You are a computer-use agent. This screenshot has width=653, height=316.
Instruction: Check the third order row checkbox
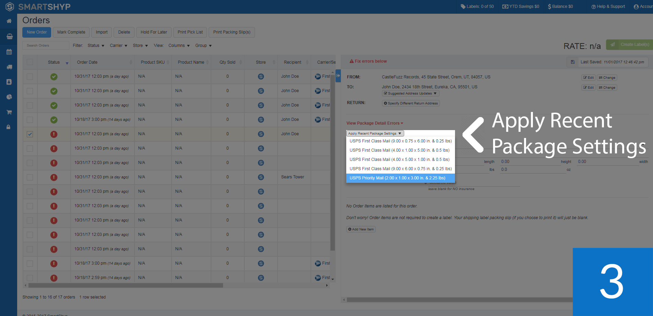pyautogui.click(x=30, y=105)
